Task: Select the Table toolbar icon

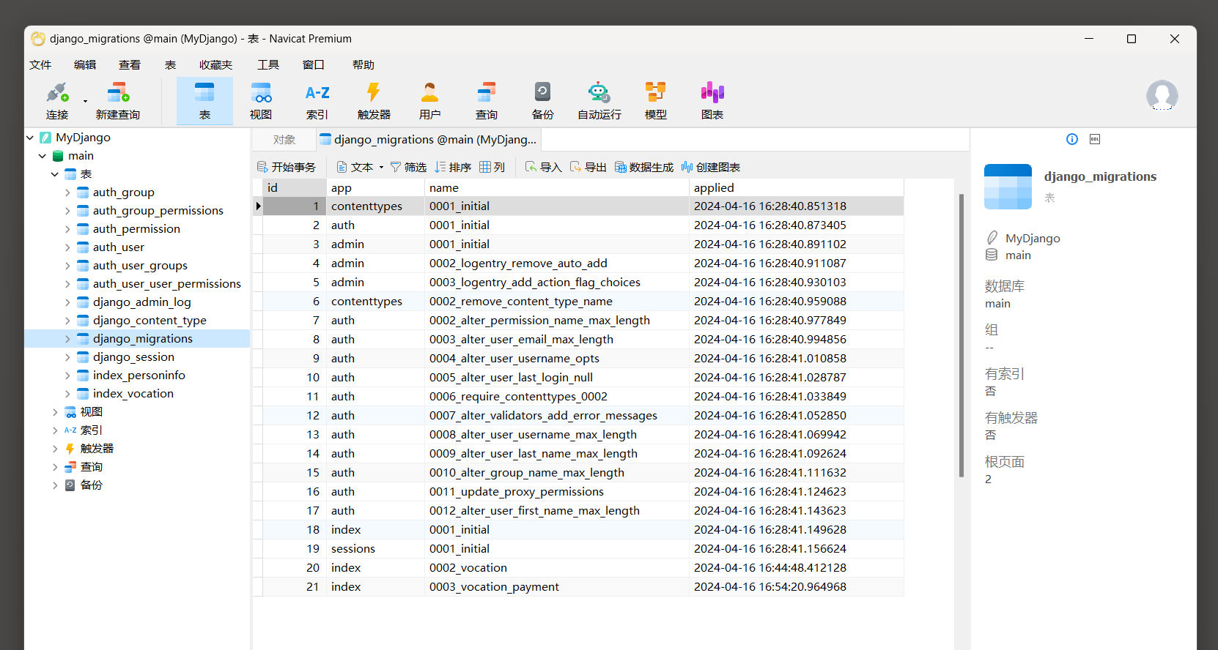Action: click(204, 101)
